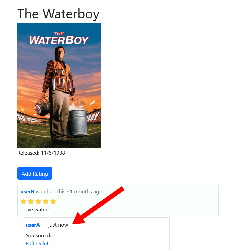Click the Add Rating button
Viewport: 229px width, 251px height.
(x=35, y=173)
